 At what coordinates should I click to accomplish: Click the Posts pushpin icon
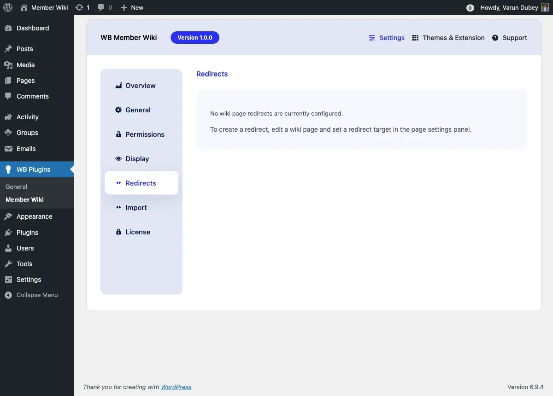8,49
